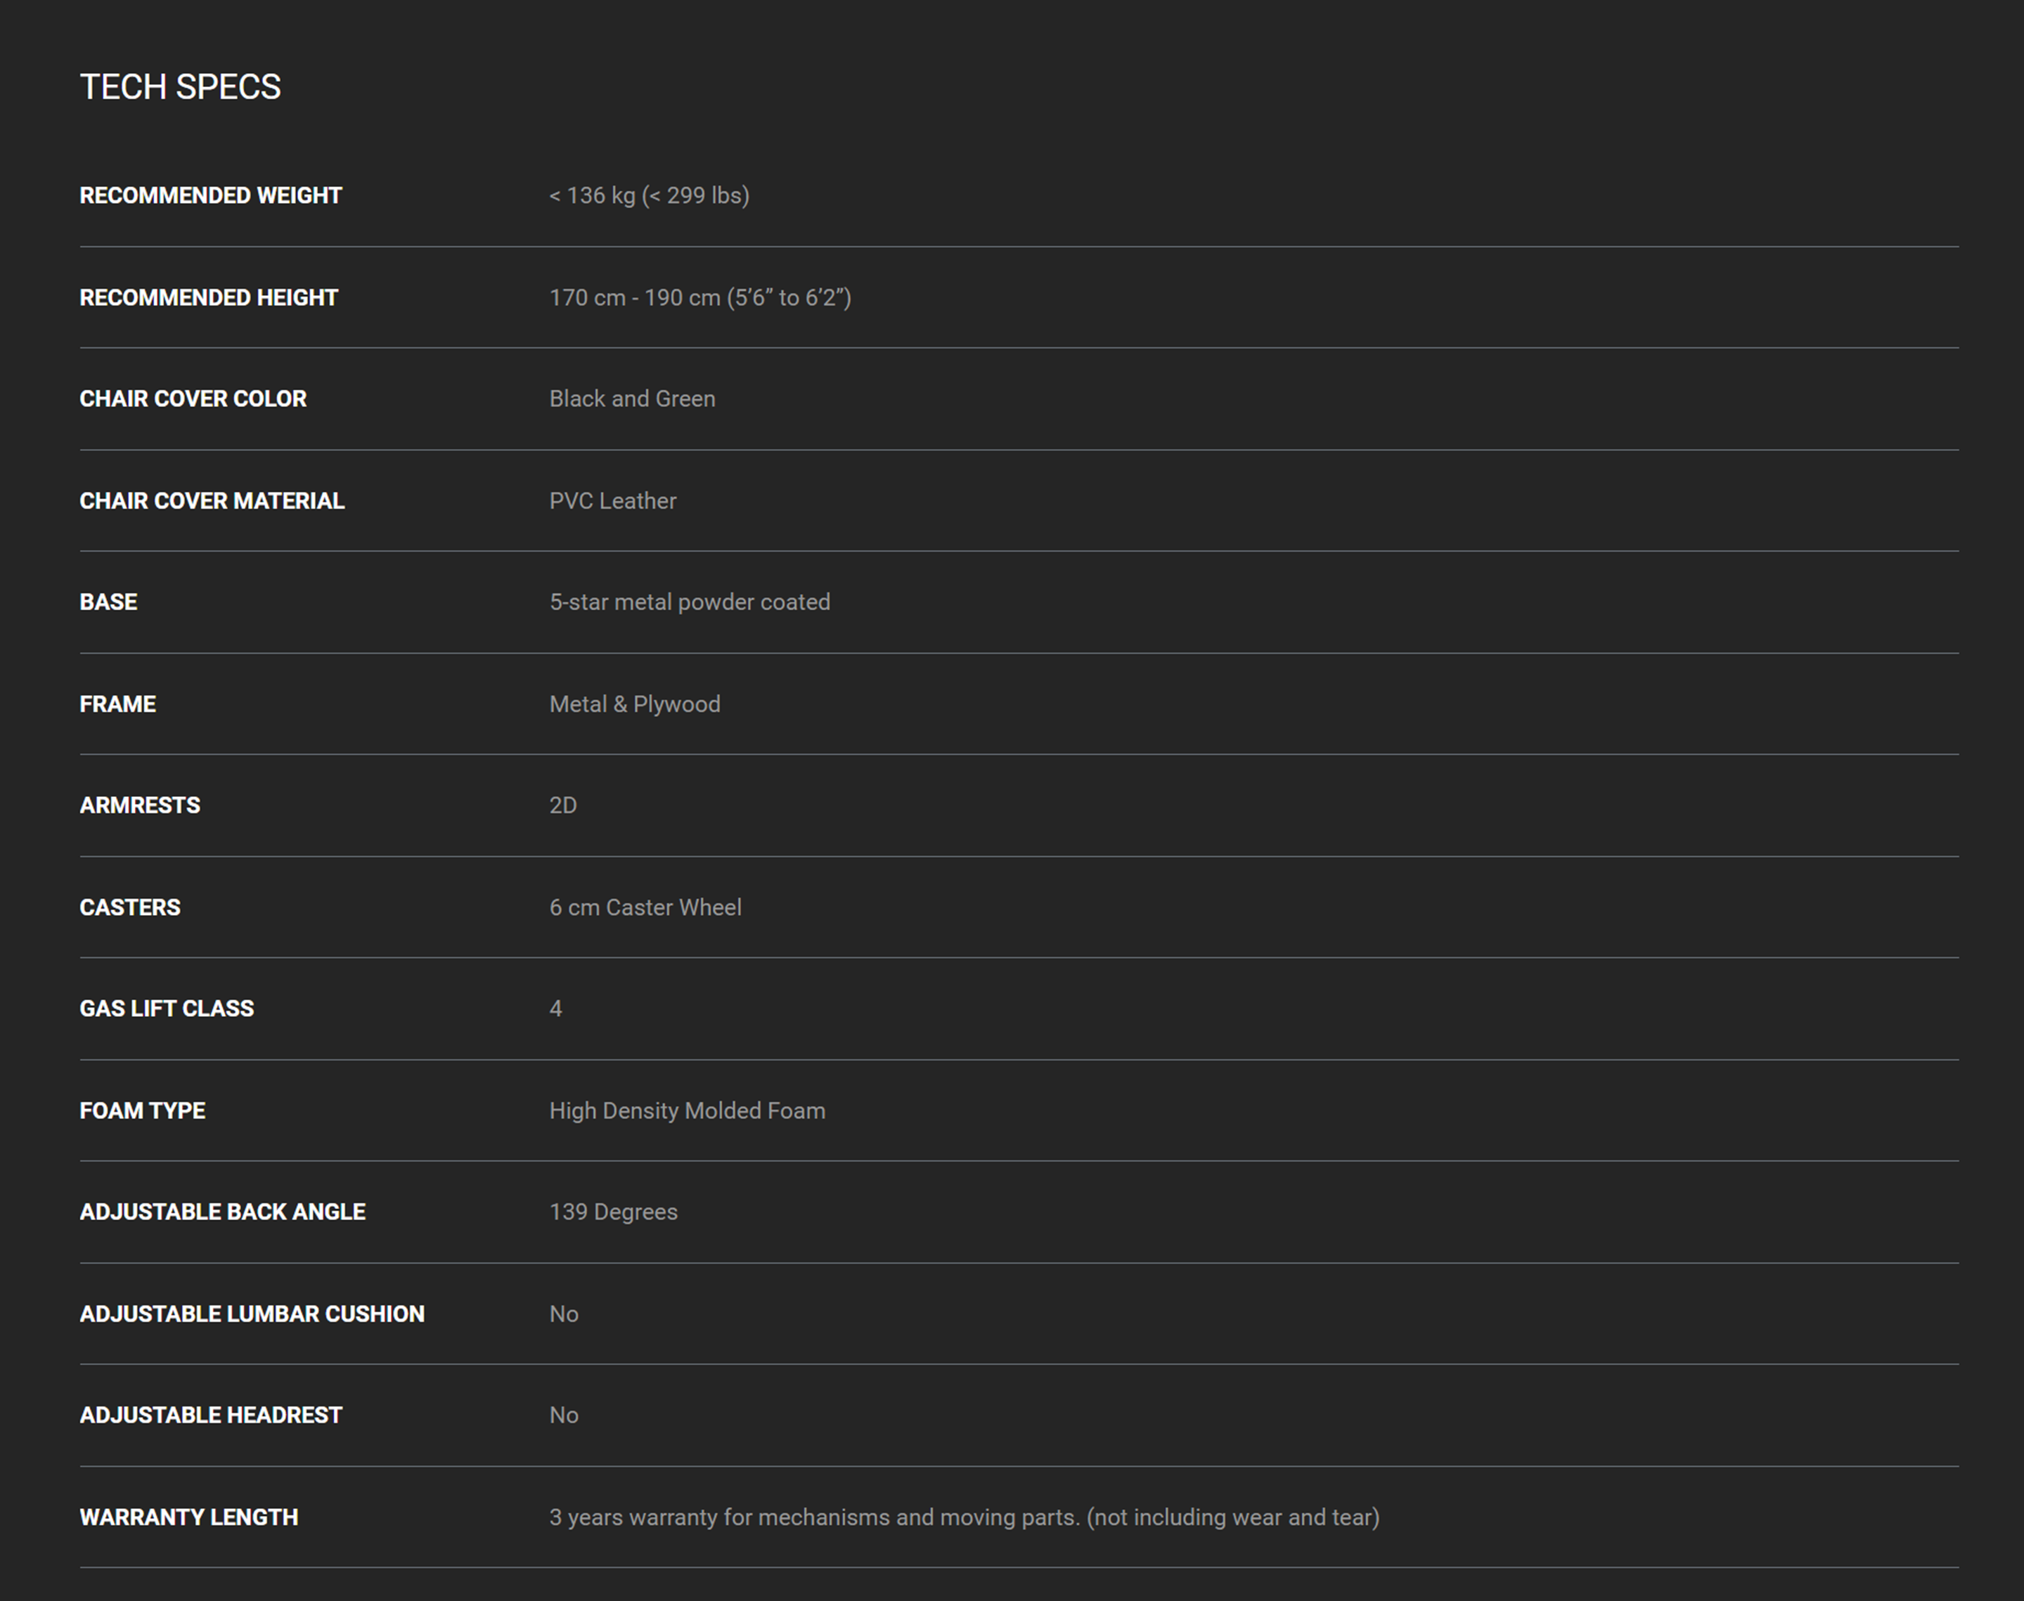The width and height of the screenshot is (2024, 1601).
Task: Click the RECOMMENDED WEIGHT label
Action: [211, 195]
